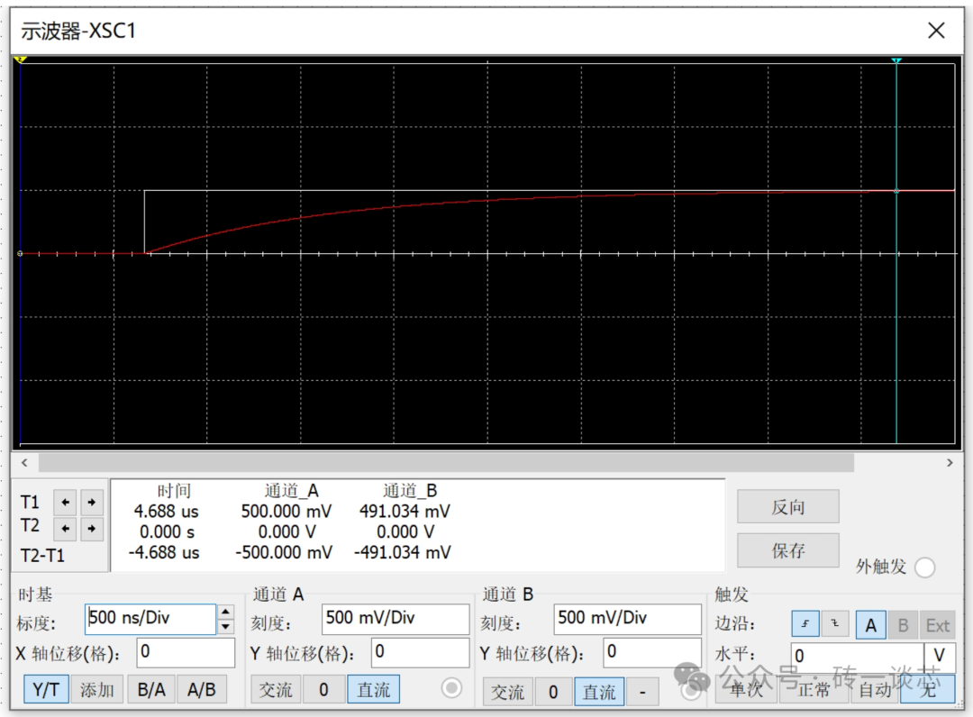This screenshot has height=717, width=973.
Task: Set trigger mode to 正常 (Normal)
Action: 814,690
